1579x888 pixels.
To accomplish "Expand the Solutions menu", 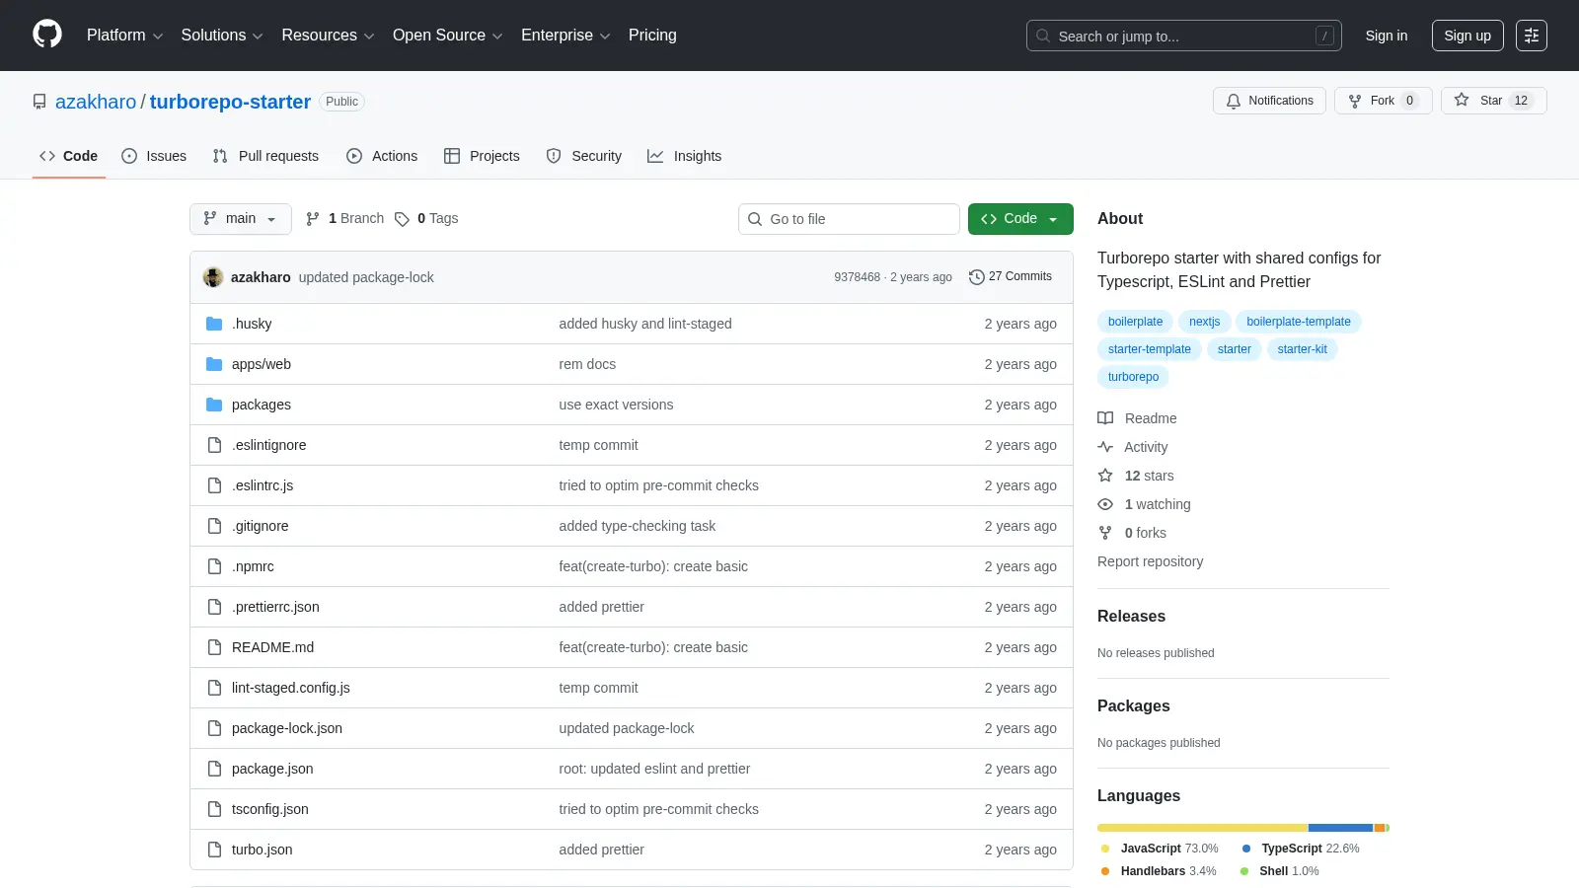I will click(222, 36).
